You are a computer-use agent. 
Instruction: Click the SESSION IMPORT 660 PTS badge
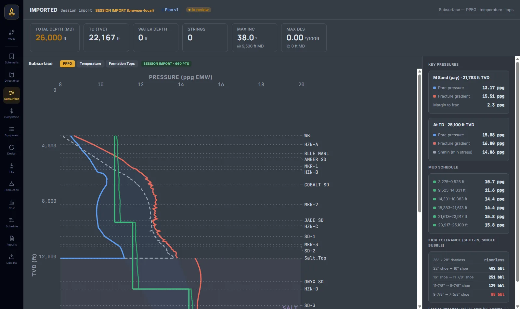click(x=166, y=64)
